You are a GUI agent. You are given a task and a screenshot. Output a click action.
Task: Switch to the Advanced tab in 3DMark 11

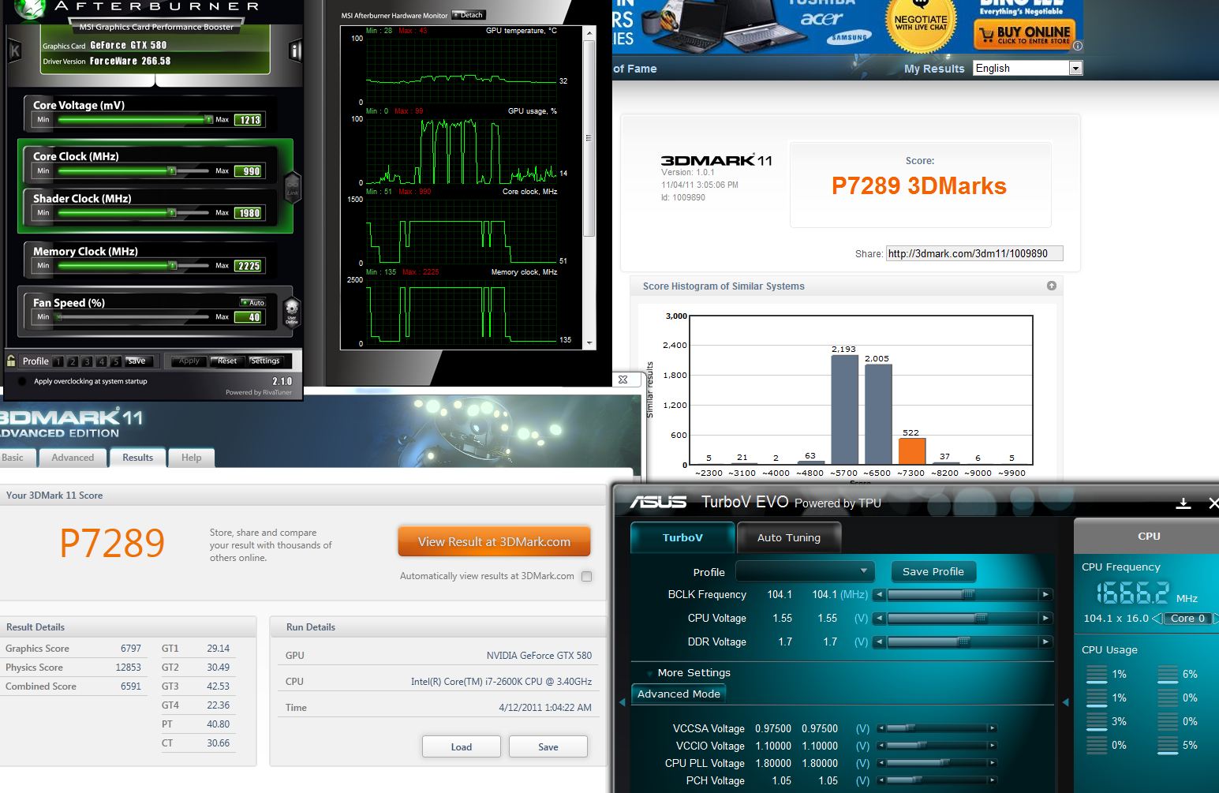click(73, 458)
